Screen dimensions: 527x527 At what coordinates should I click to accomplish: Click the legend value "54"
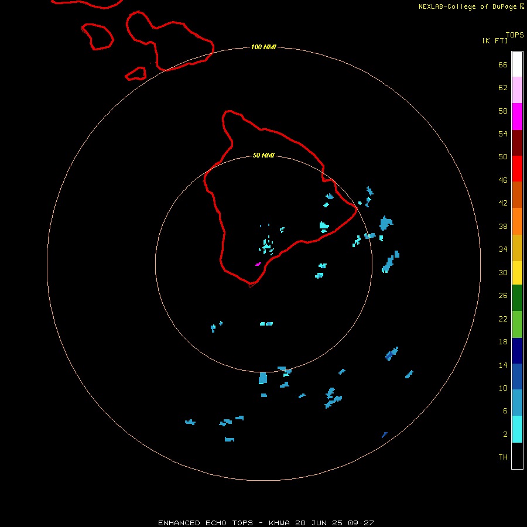[x=503, y=134]
